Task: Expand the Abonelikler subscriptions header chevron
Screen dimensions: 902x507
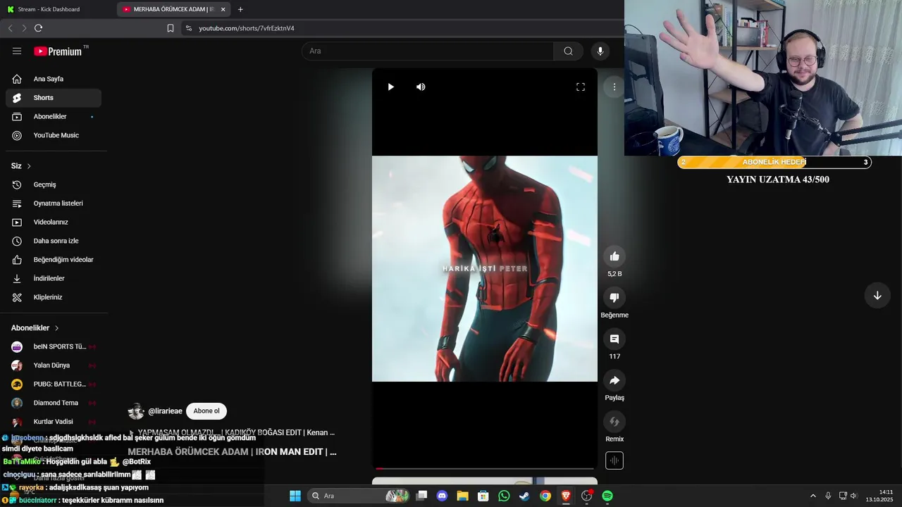Action: [x=56, y=328]
